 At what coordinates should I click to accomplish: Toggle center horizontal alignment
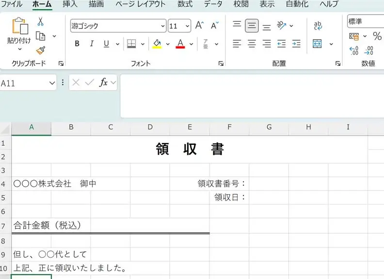252,44
